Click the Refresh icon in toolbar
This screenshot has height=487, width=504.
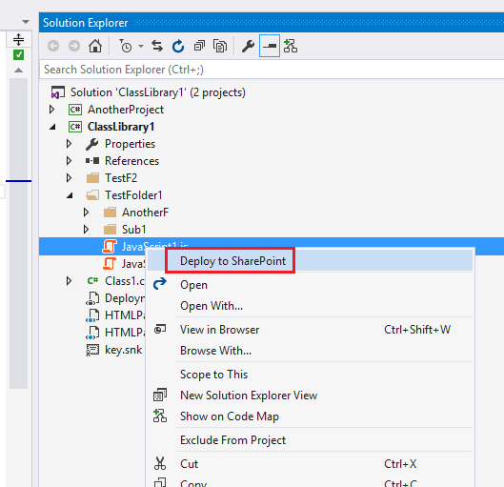click(x=178, y=46)
